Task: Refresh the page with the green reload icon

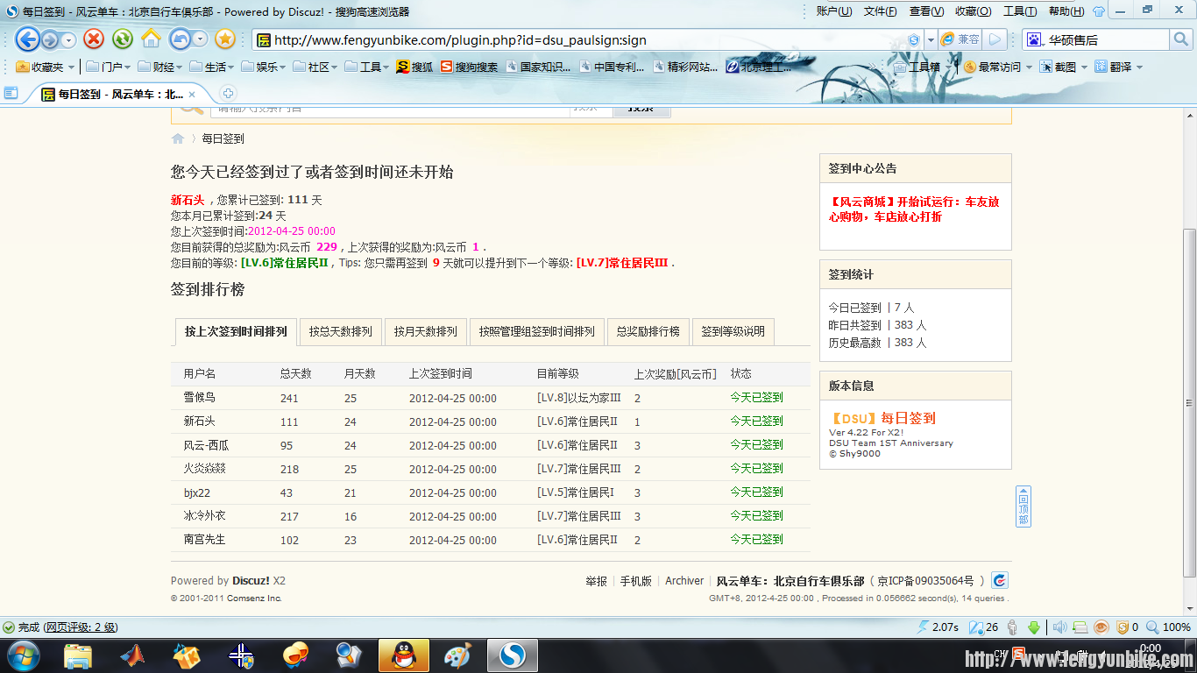Action: point(123,39)
